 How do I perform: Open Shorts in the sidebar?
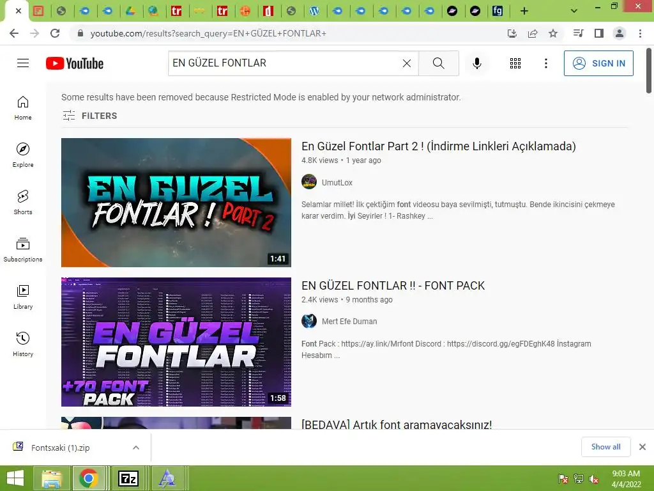point(23,203)
